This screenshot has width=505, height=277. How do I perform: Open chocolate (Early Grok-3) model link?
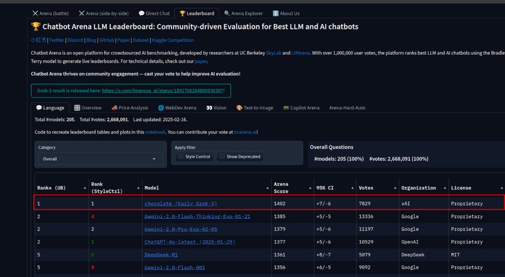tap(180, 204)
